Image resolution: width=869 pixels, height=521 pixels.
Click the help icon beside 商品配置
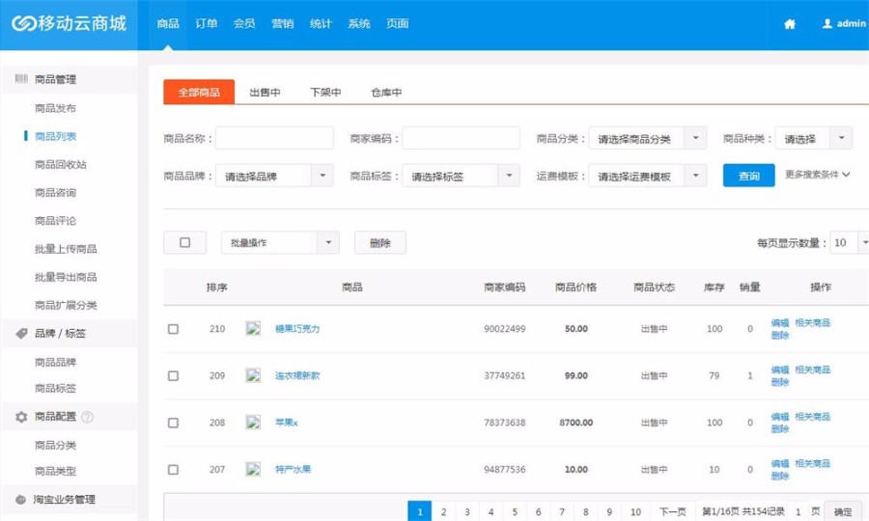click(x=88, y=418)
